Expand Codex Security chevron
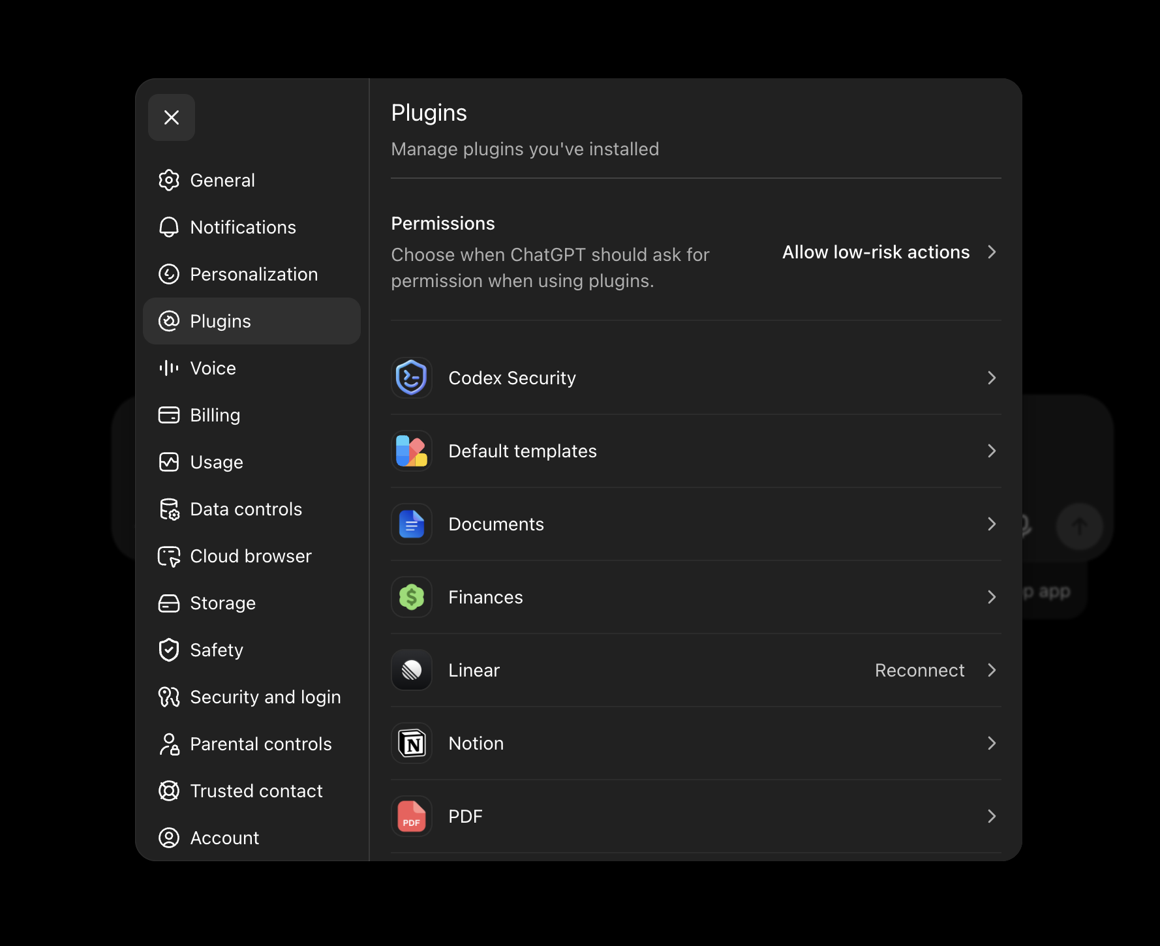This screenshot has height=946, width=1160. 992,378
